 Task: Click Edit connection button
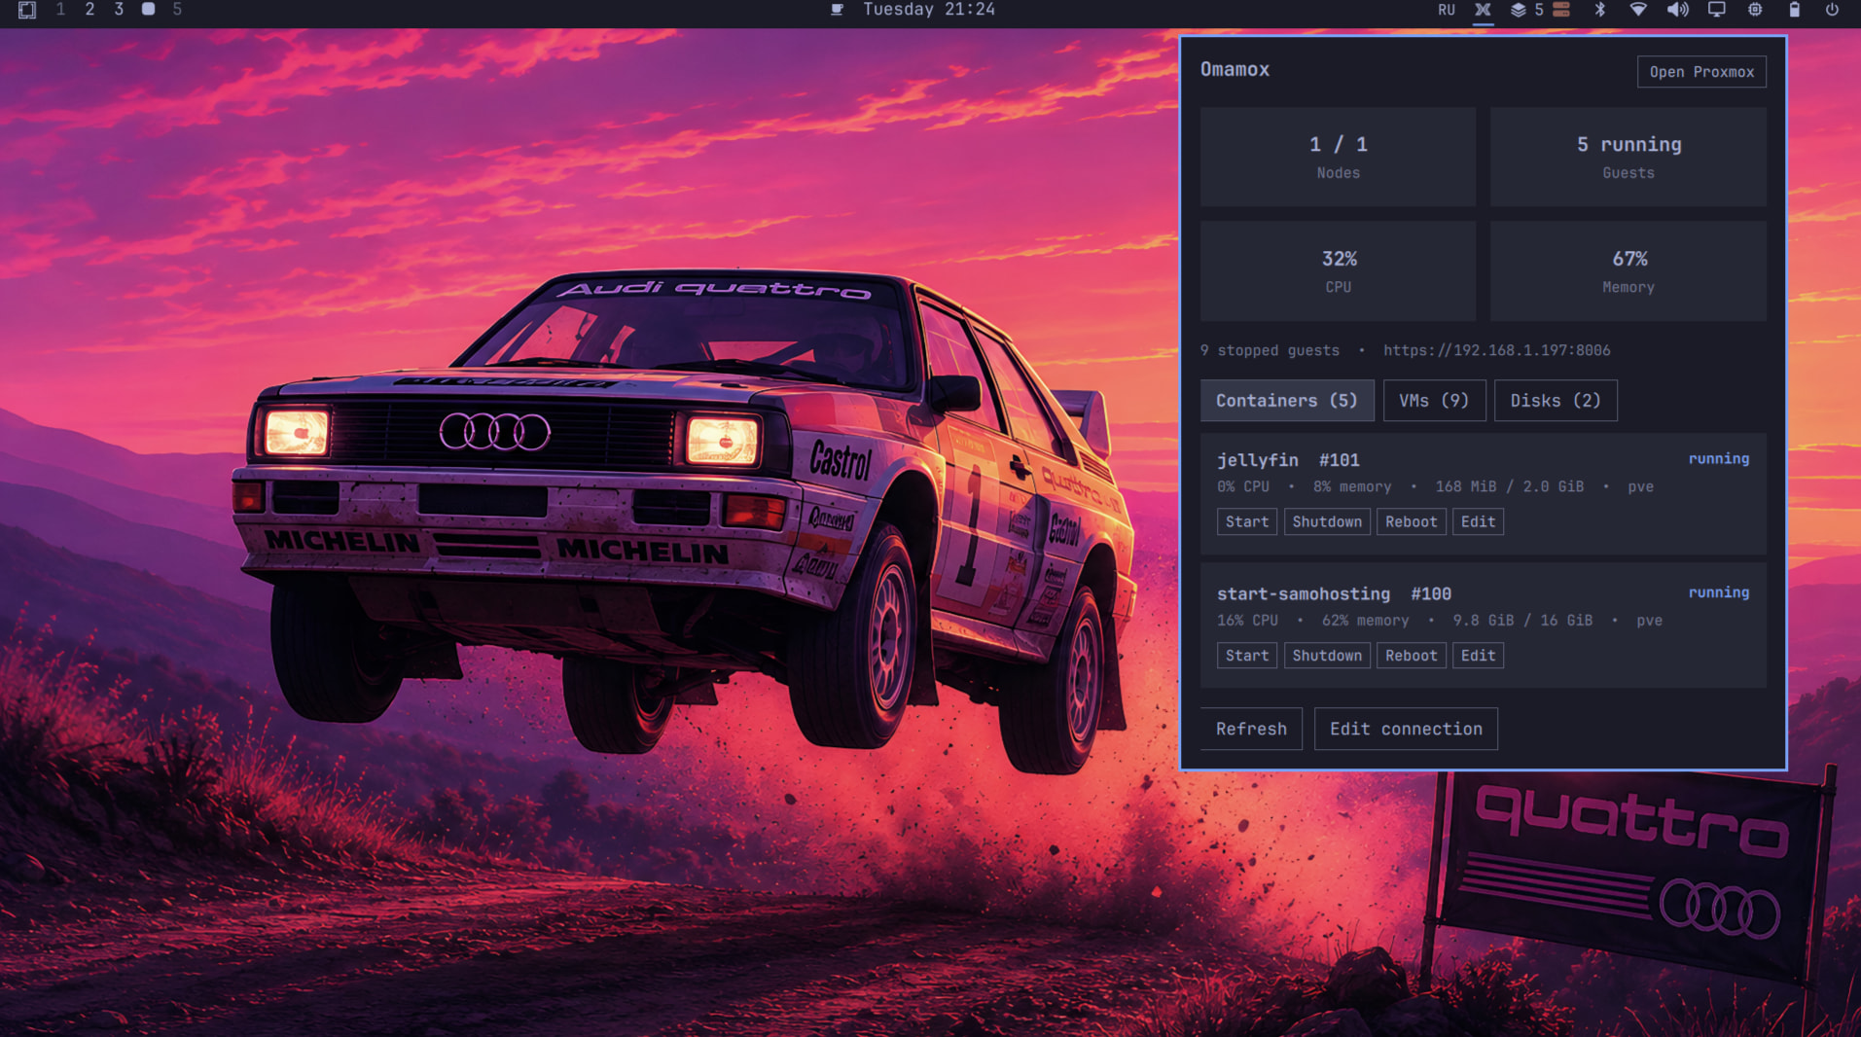(x=1406, y=729)
